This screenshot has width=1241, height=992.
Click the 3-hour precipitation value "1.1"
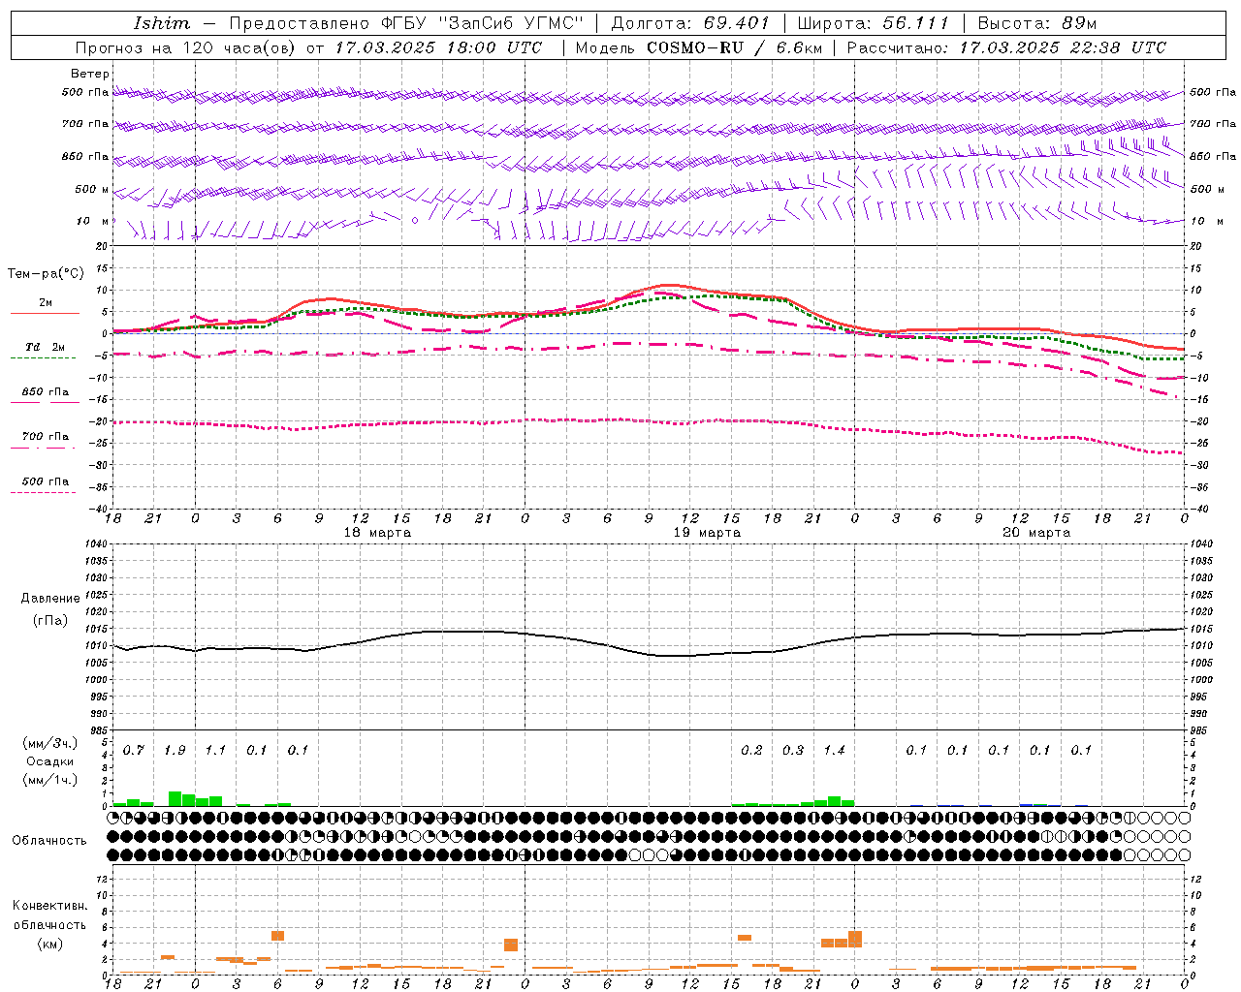click(x=215, y=751)
